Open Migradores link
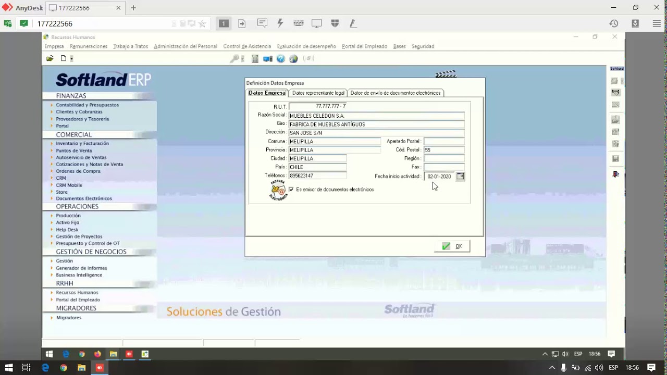Image resolution: width=667 pixels, height=375 pixels. [69, 318]
